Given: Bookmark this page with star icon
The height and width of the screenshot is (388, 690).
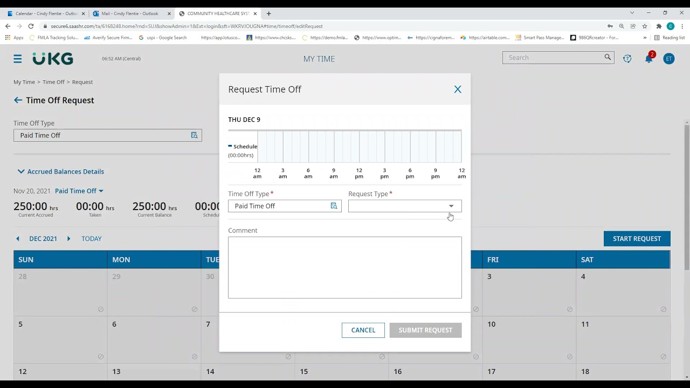Looking at the screenshot, I should [x=644, y=26].
